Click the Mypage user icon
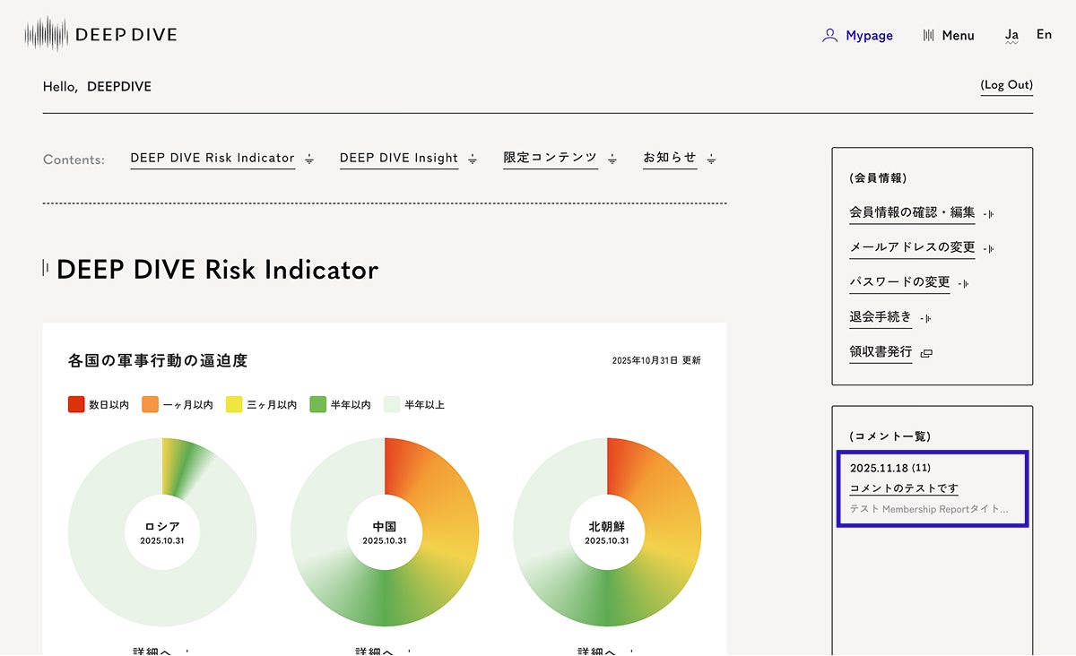The height and width of the screenshot is (656, 1076). 829,36
